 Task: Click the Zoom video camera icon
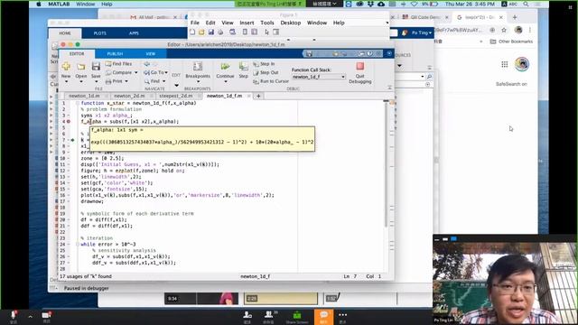pyautogui.click(x=46, y=315)
